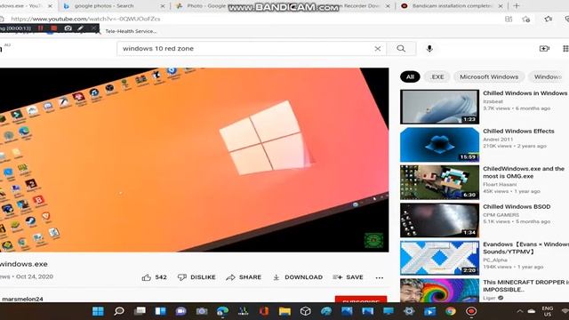
Task: Select the Microsoft Windows filter chip
Action: click(489, 77)
